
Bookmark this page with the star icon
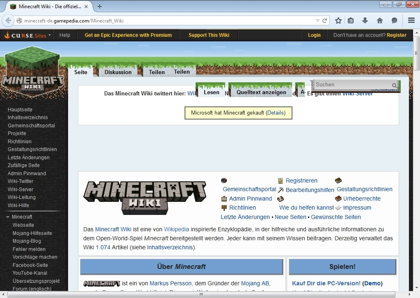pos(338,20)
